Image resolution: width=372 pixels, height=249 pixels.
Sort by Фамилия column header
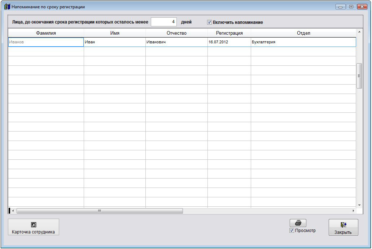[46, 33]
